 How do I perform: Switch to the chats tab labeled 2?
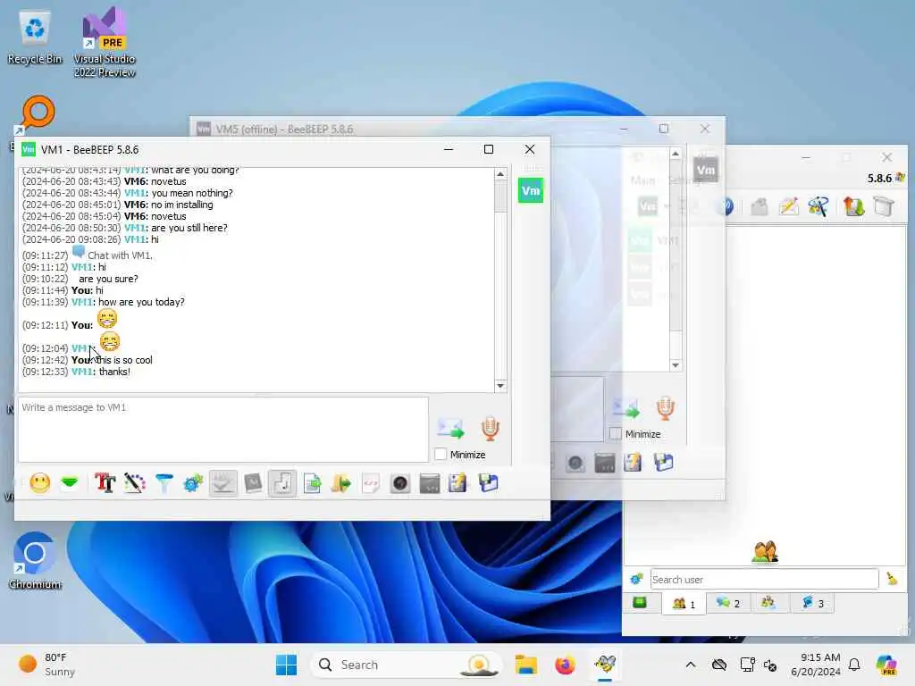coord(727,603)
